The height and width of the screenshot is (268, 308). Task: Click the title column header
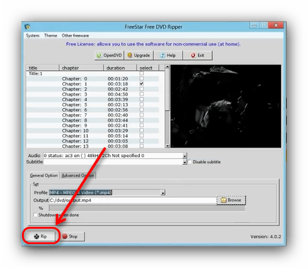(43, 68)
